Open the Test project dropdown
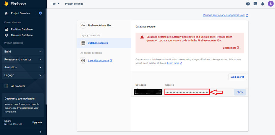The image size is (275, 135). 55,4
